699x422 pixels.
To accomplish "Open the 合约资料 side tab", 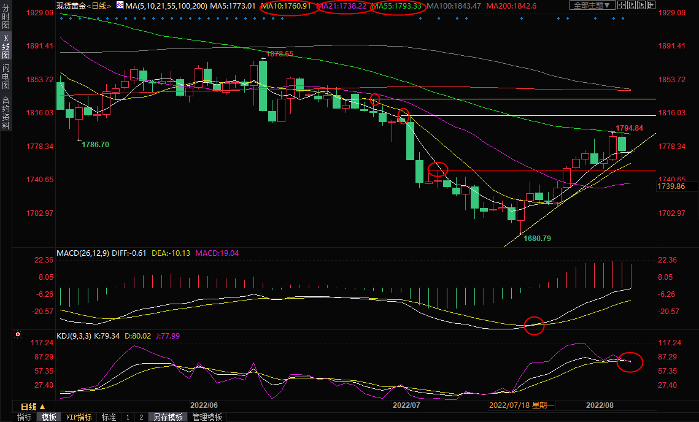I will 6,113.
